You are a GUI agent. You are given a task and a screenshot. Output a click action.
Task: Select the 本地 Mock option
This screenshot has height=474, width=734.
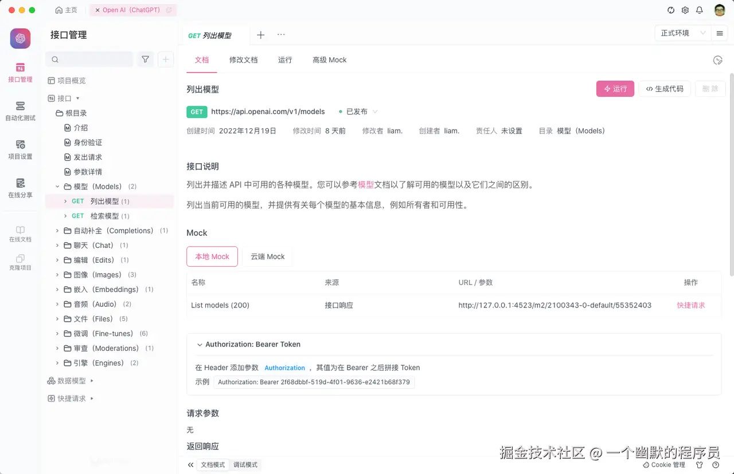click(x=212, y=256)
